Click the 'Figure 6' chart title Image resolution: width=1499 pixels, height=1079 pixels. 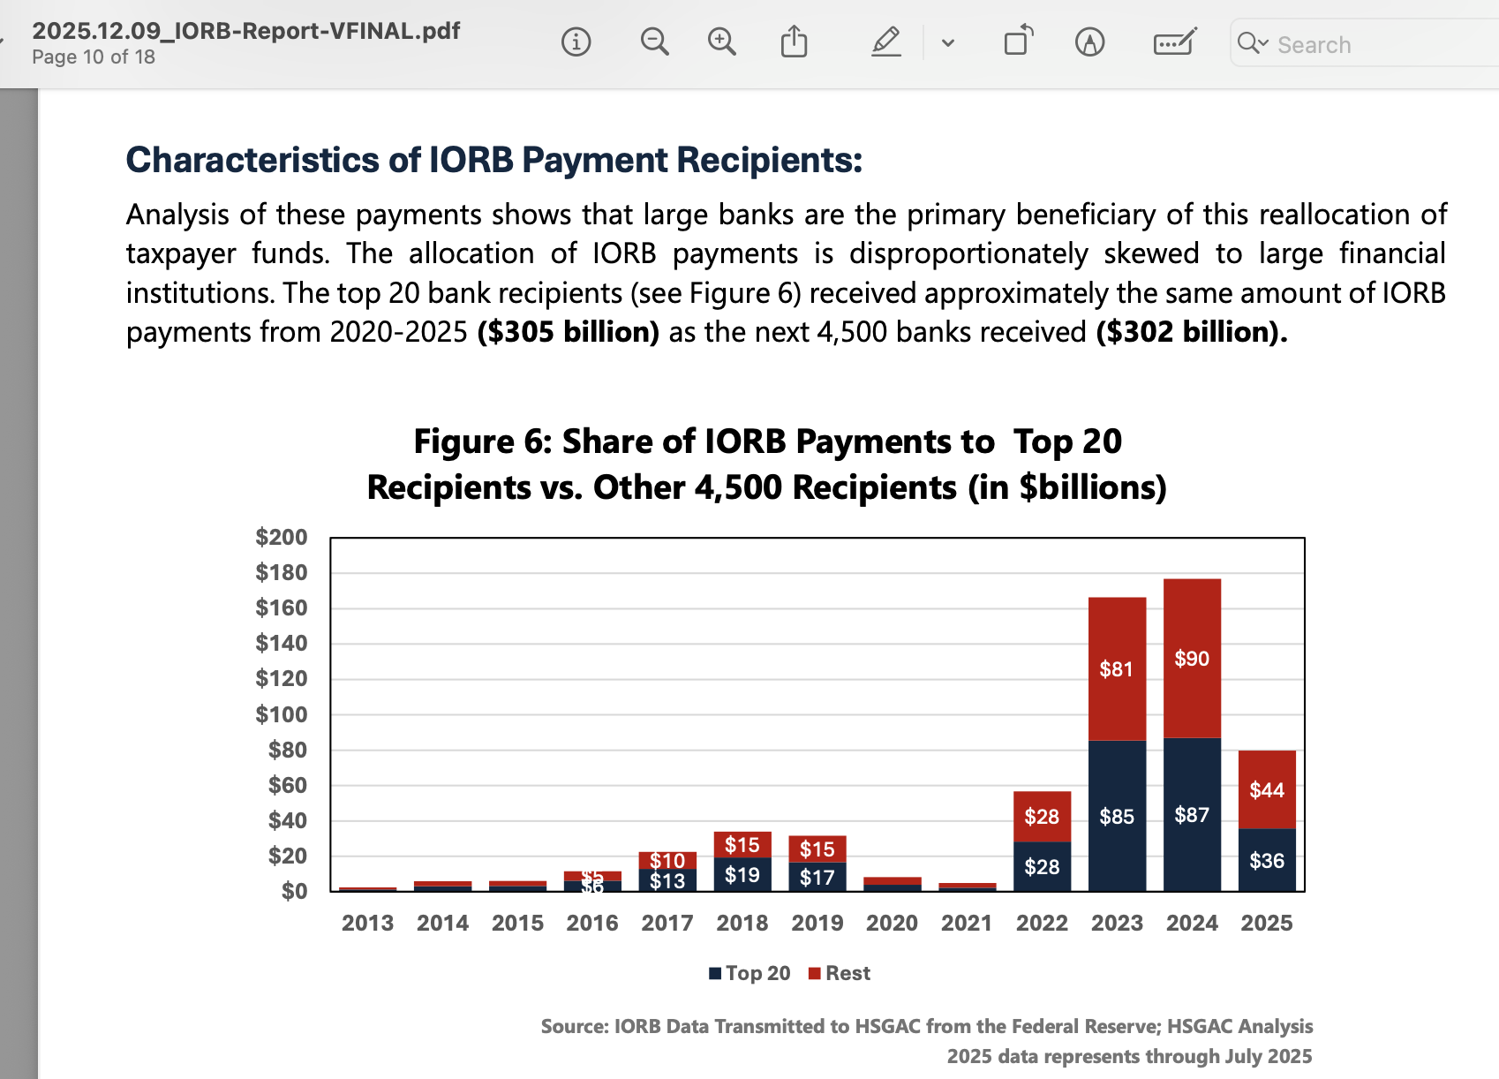[767, 464]
